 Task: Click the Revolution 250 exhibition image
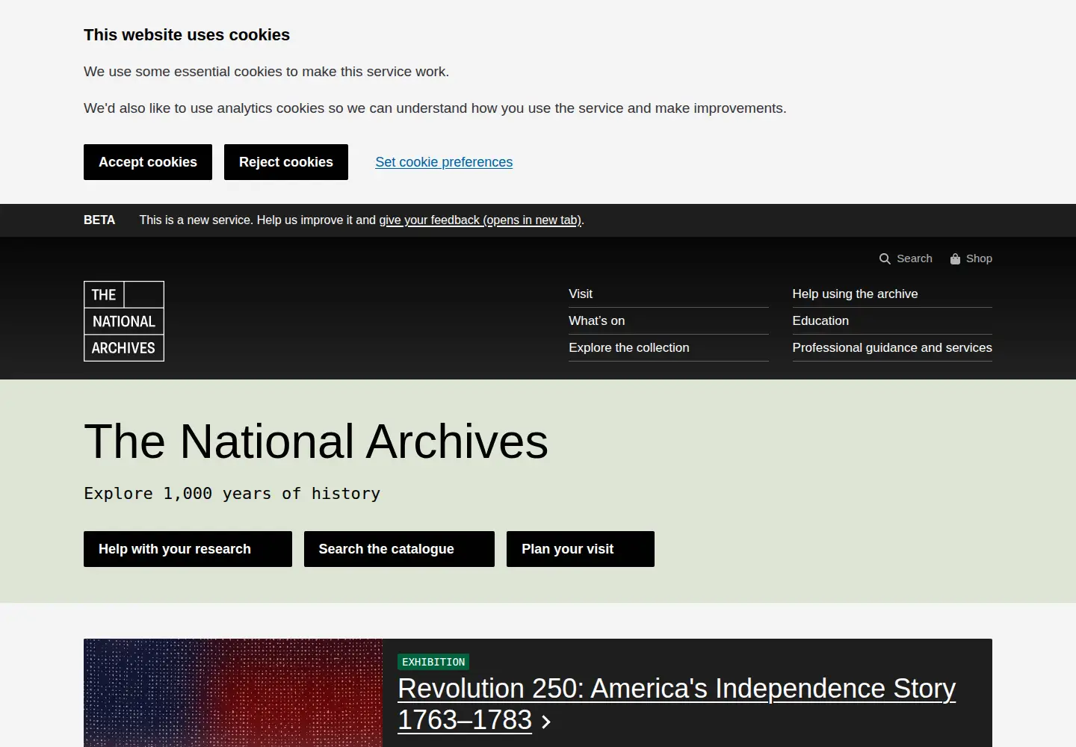[233, 692]
